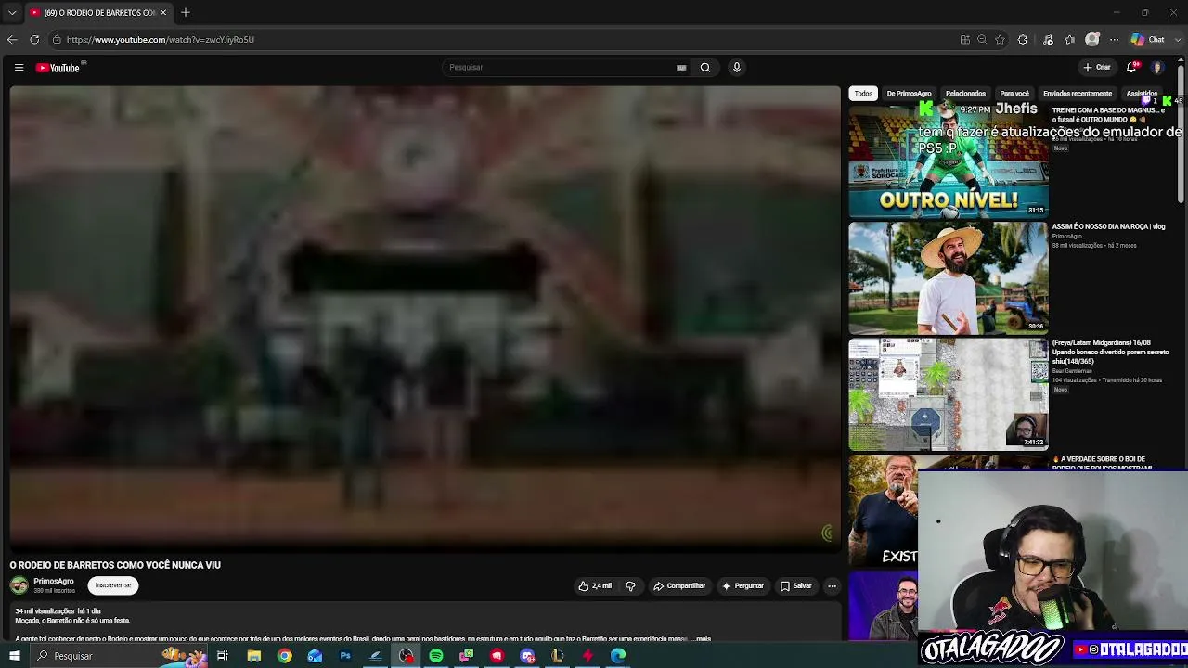Click the 'Criar' create button
Viewport: 1188px width, 668px height.
(1097, 67)
